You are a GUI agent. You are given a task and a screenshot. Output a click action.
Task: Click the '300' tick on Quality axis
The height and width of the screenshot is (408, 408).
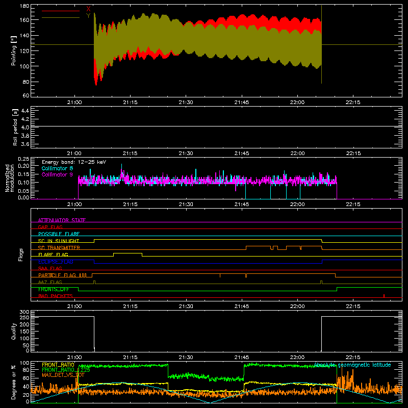[x=24, y=312]
